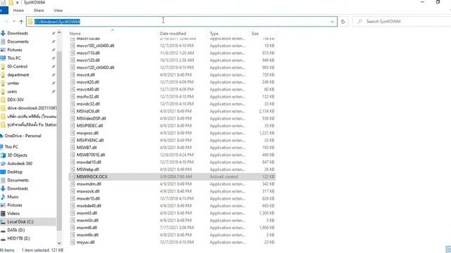Select file msvcr110.dll

[x=88, y=53]
